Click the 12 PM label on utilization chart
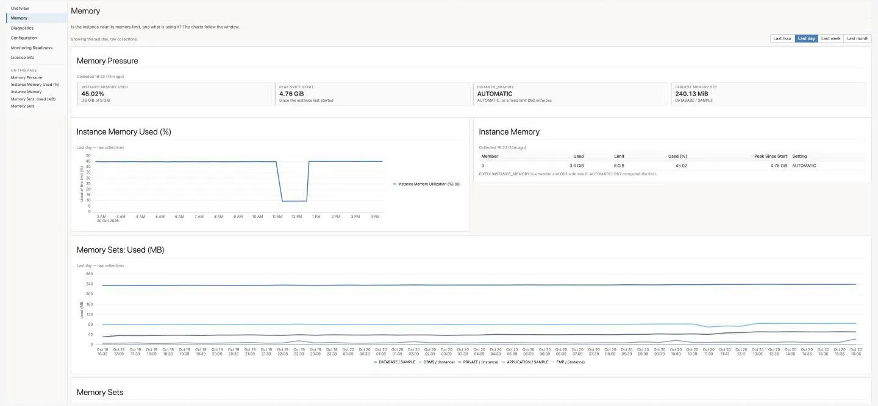The width and height of the screenshot is (878, 406). point(297,216)
